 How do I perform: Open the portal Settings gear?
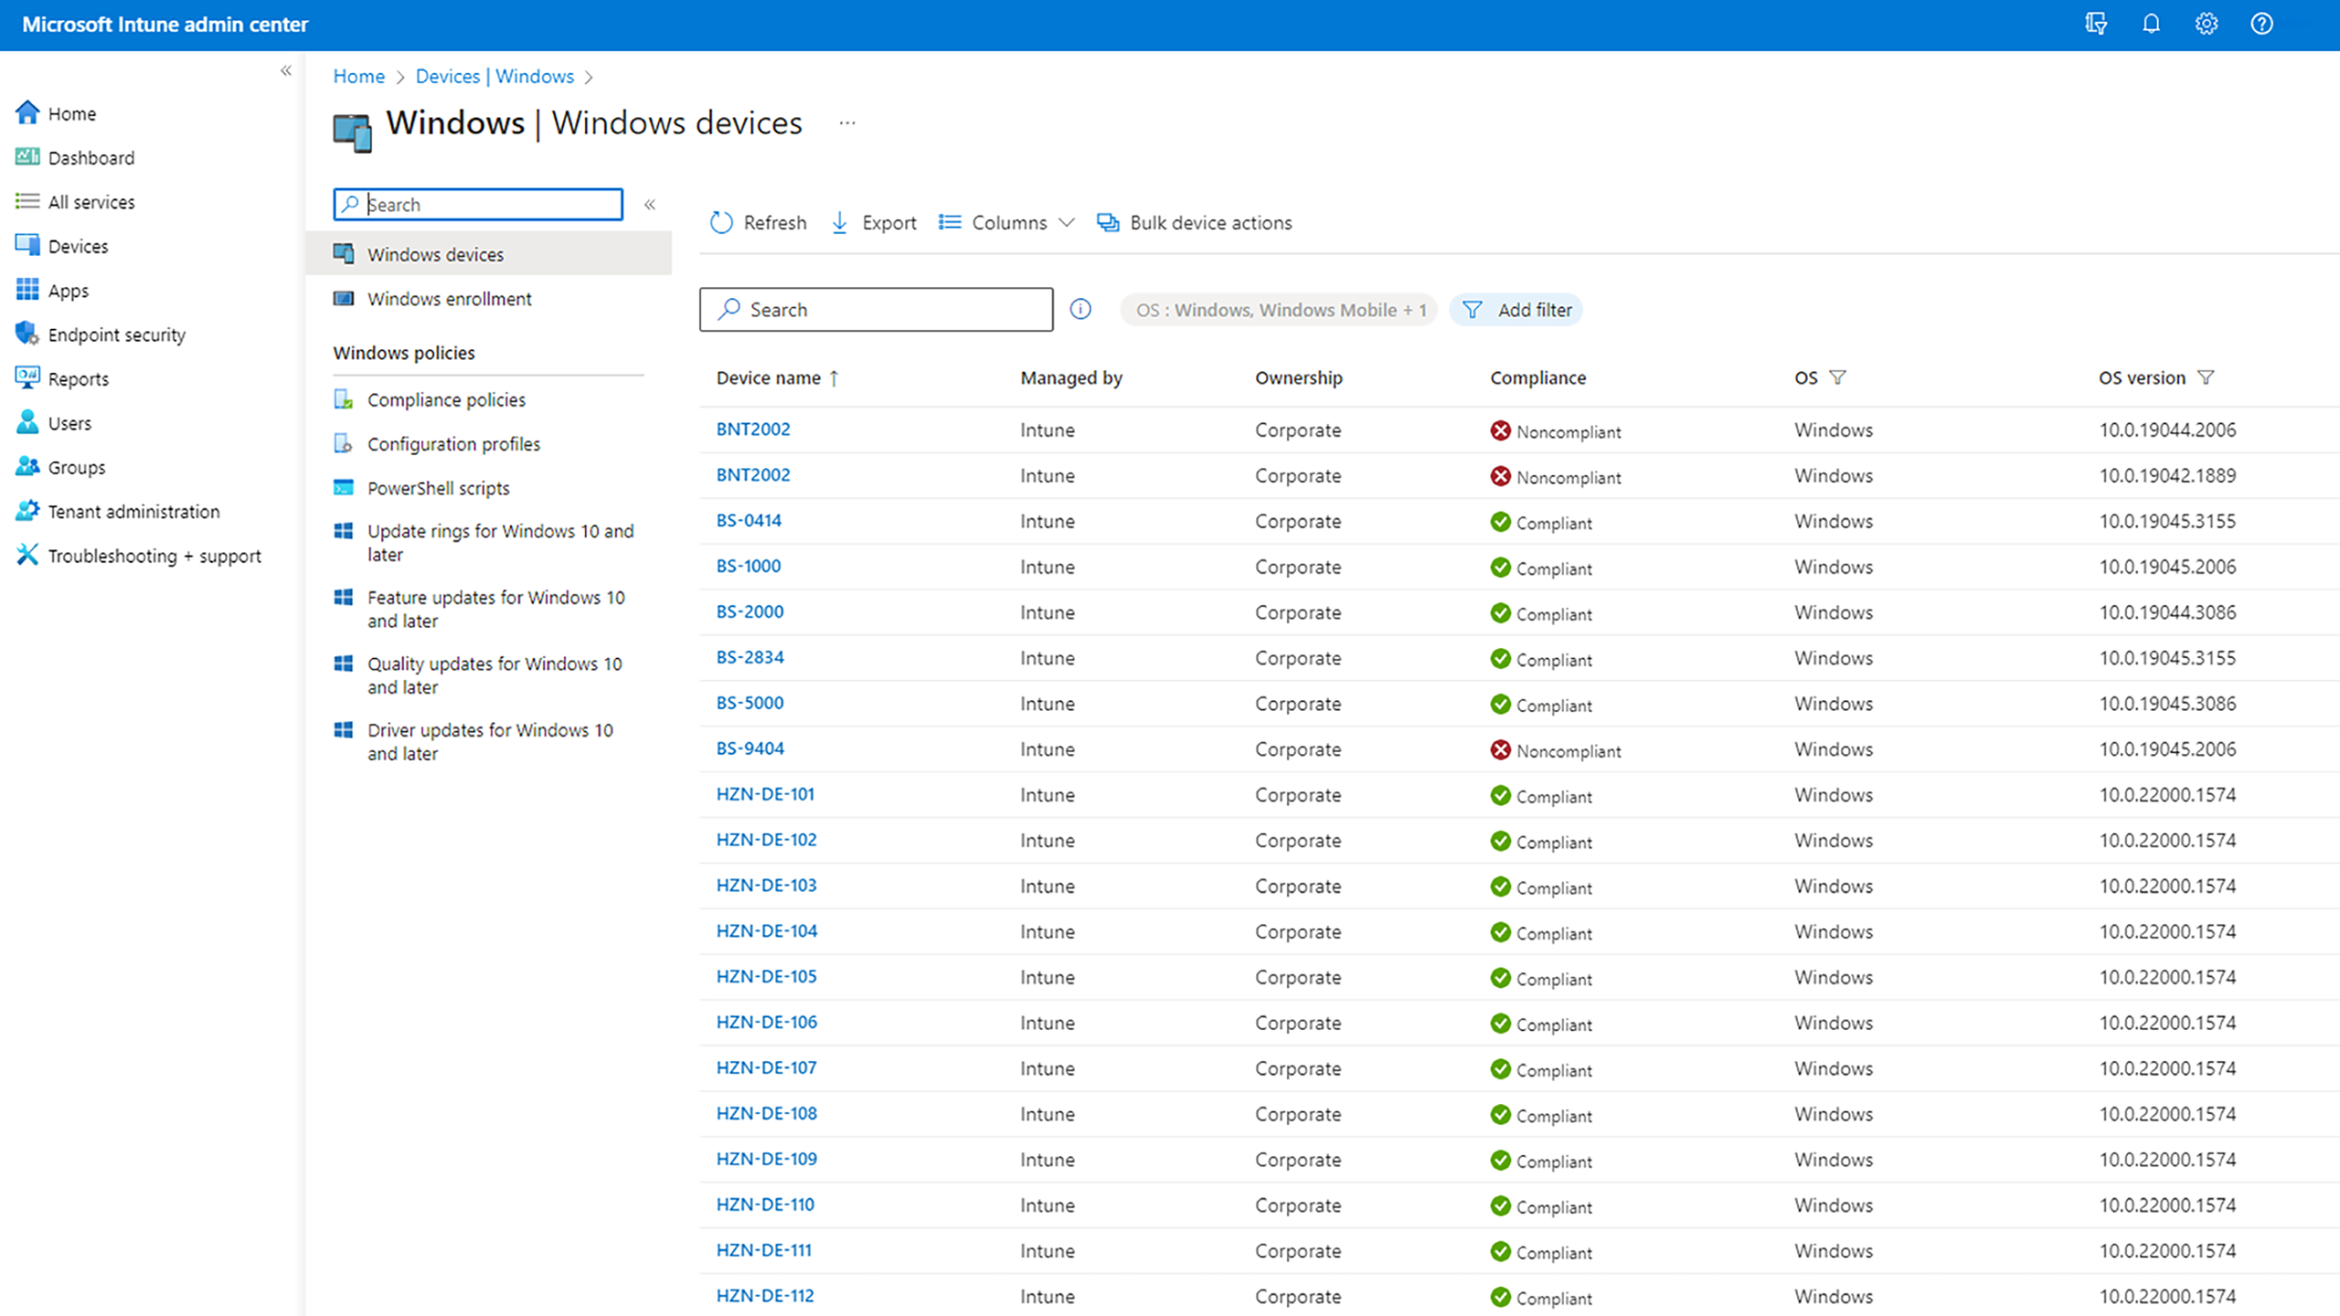point(2207,25)
